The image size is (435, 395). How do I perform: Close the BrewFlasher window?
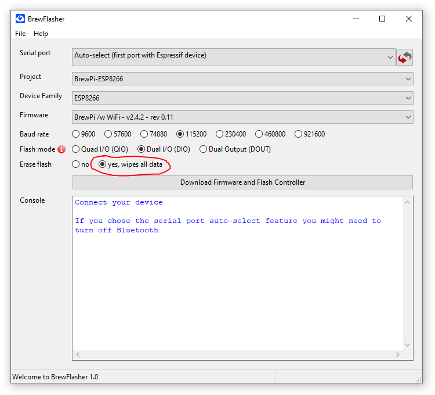[409, 19]
